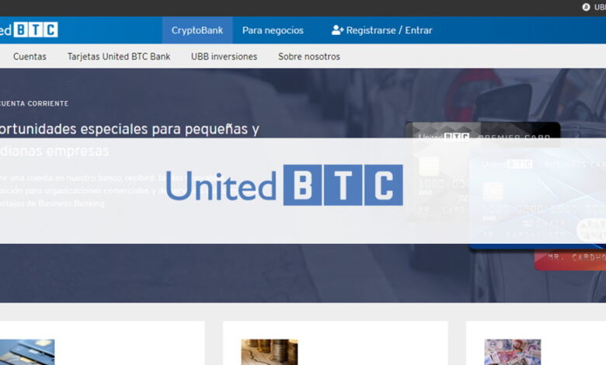
Task: Click the CUENTA CORRIENTE label
Action: 34,103
